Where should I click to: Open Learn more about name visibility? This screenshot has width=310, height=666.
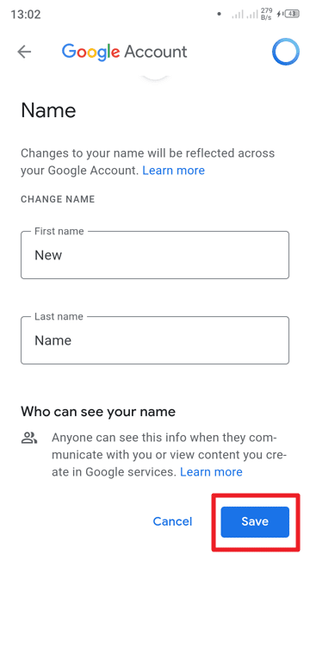click(211, 472)
